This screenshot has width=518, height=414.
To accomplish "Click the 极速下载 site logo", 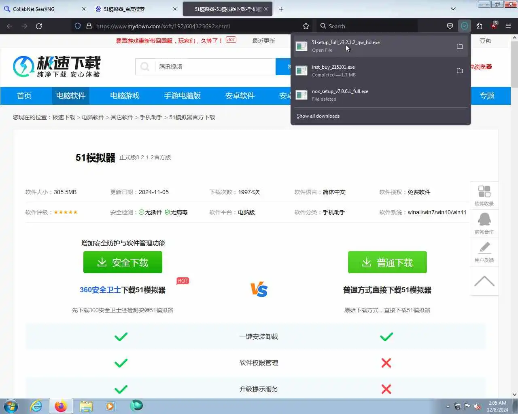I will (x=57, y=66).
